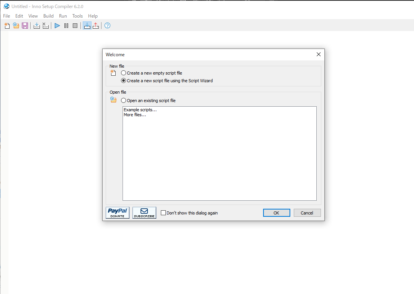This screenshot has height=294, width=414.
Task: Click the Open script toolbar icon
Action: pyautogui.click(x=16, y=26)
